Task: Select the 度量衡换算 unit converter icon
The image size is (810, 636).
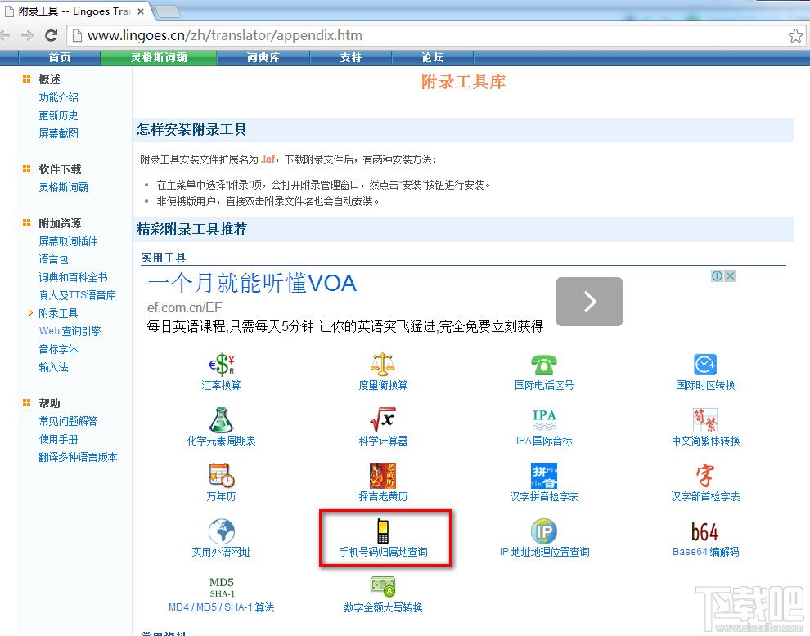Action: point(383,372)
